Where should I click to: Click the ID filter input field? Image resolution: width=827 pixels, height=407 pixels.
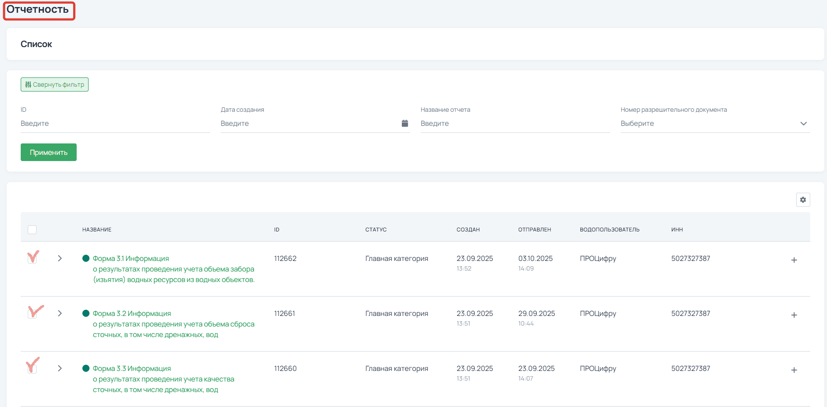[x=115, y=124]
